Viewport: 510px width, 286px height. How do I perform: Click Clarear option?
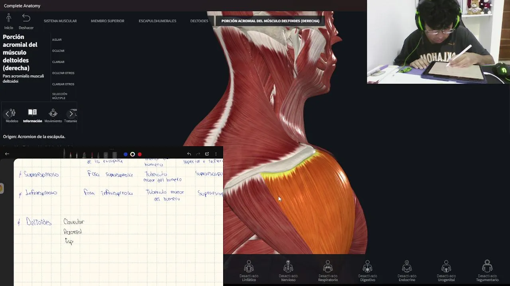(x=58, y=62)
